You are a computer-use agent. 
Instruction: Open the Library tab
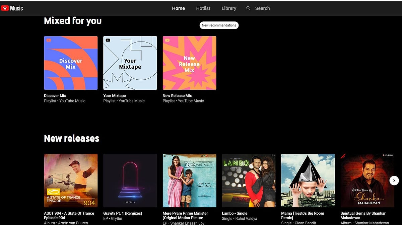point(229,8)
